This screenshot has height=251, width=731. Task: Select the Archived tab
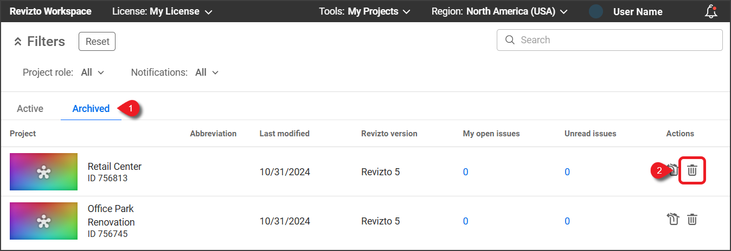[x=91, y=109]
